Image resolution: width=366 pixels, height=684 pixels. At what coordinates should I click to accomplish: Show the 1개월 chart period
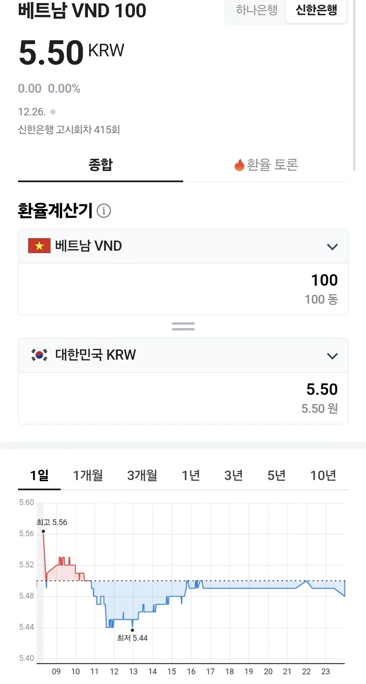coord(88,475)
